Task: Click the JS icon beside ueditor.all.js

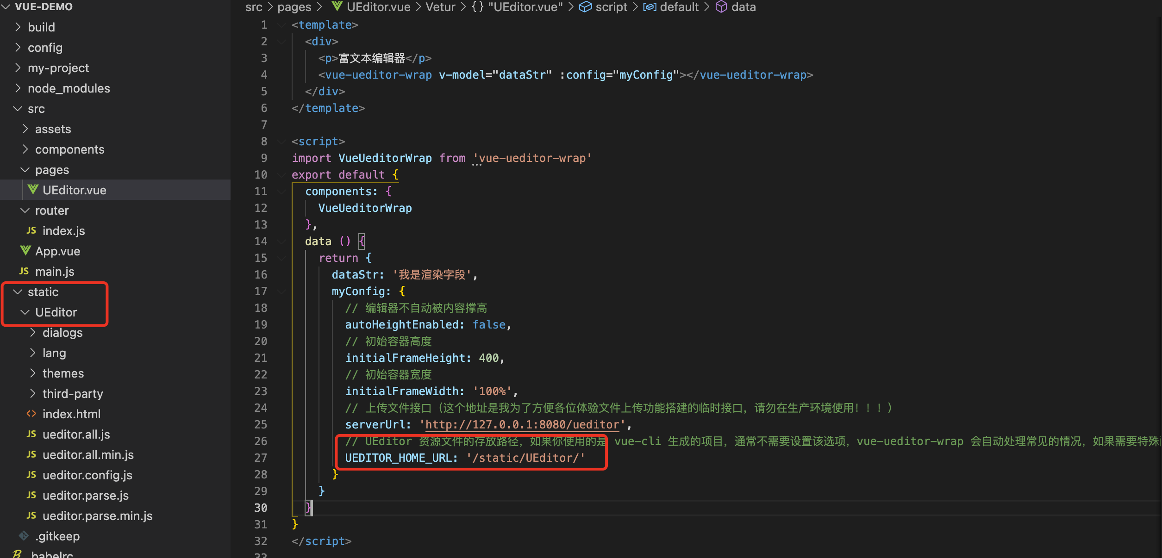Action: coord(31,434)
